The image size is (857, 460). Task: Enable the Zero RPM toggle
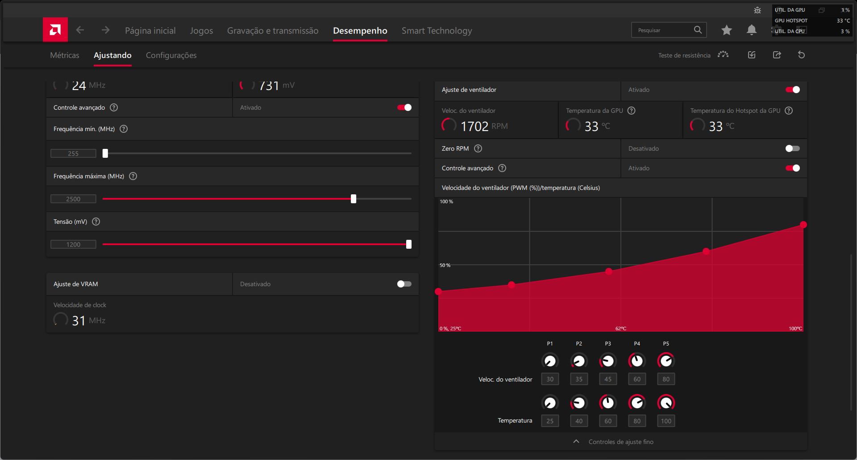tap(792, 148)
